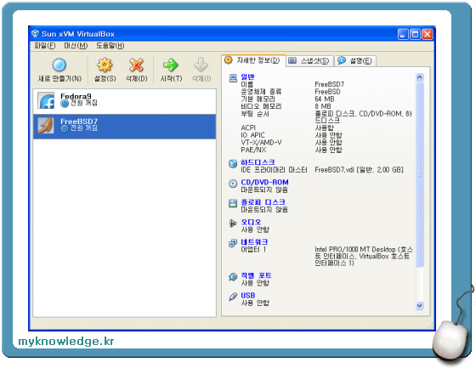
Task: Click power-off status icon under Fedora9
Action: point(65,104)
